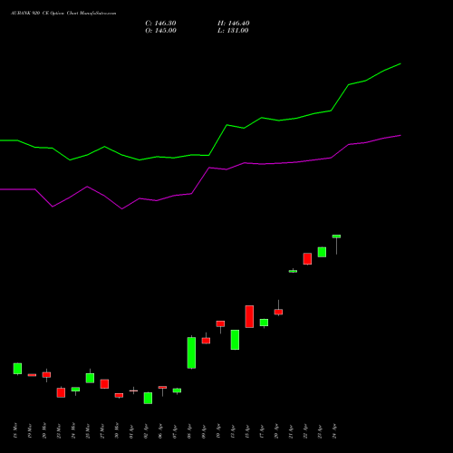The image size is (453, 453).
Task: Click the '06 Apr' date label
Action: click(160, 430)
